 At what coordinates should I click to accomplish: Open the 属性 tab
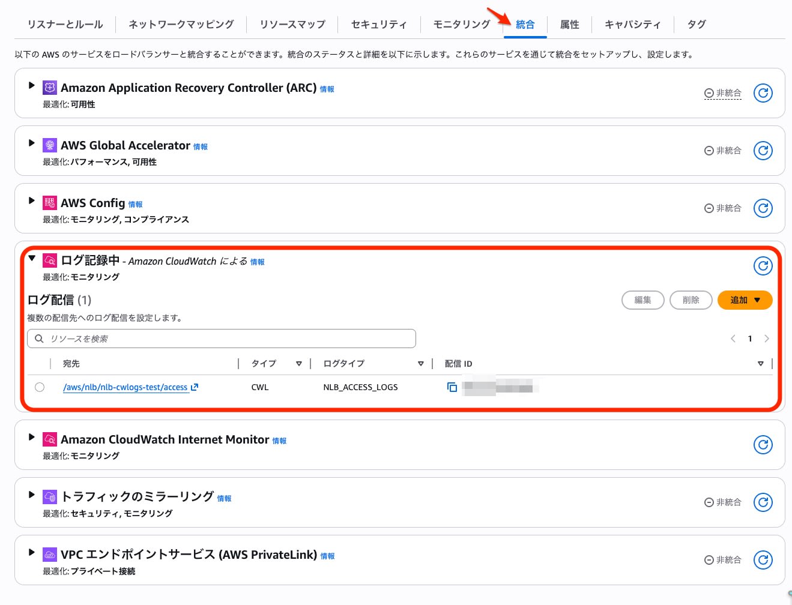(x=569, y=25)
